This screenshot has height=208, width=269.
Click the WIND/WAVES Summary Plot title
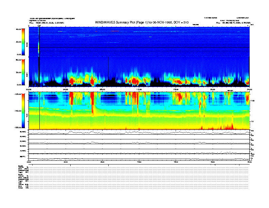142,22
